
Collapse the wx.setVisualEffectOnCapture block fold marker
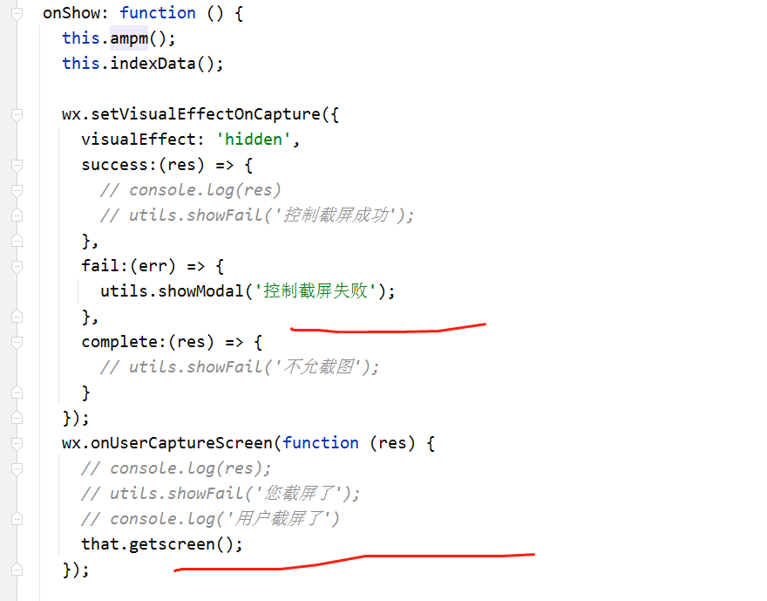pyautogui.click(x=17, y=114)
